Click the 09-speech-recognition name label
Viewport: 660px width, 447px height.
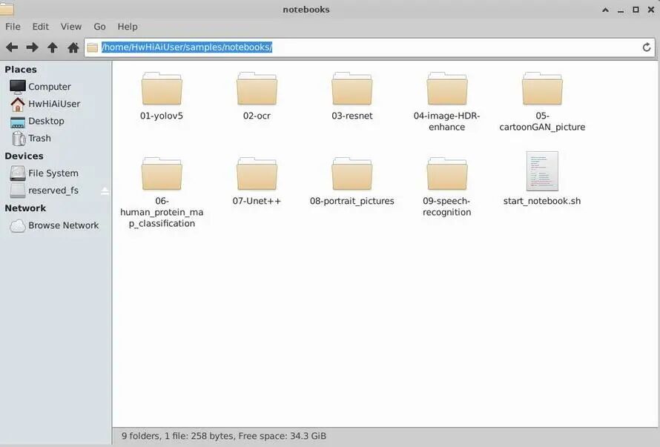(x=447, y=206)
